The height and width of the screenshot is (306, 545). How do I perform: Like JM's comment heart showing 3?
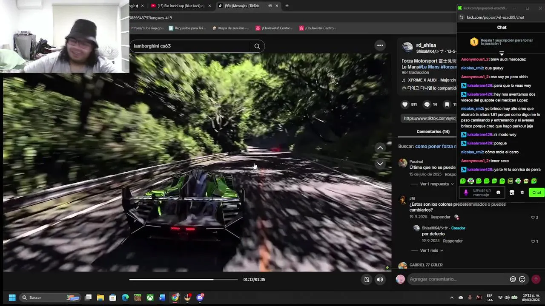533,218
